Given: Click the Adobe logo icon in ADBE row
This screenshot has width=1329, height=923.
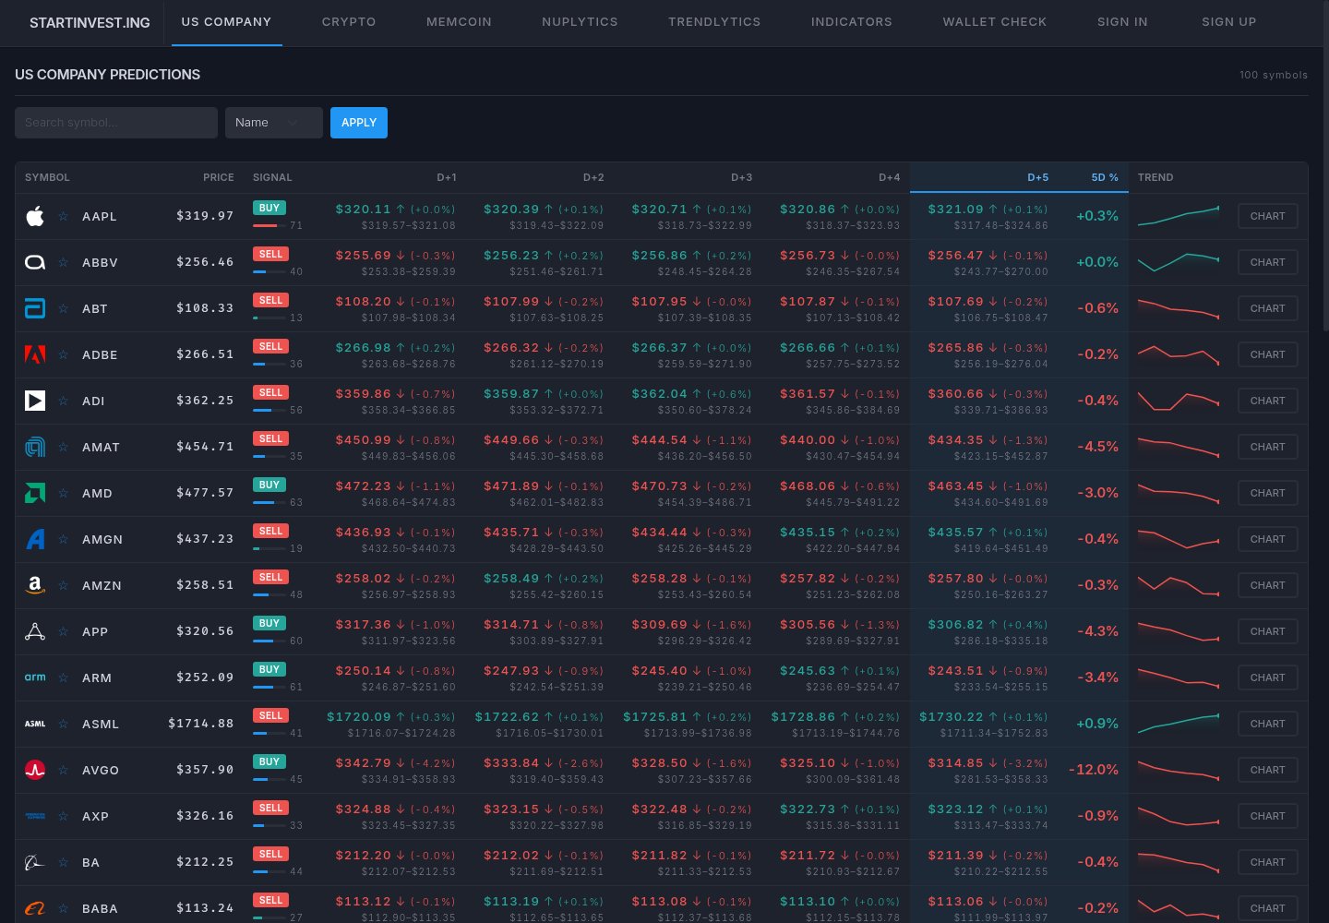Looking at the screenshot, I should (35, 354).
